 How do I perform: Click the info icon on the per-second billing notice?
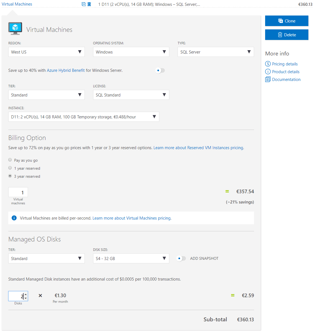[14, 218]
